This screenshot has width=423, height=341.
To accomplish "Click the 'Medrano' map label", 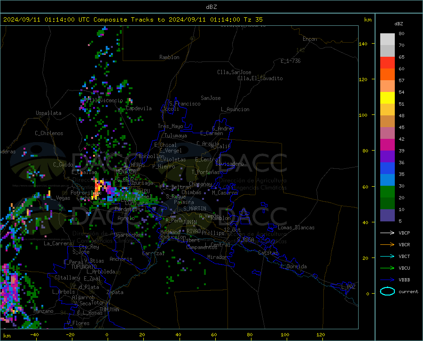I will 170,232.
